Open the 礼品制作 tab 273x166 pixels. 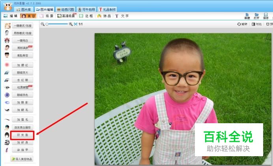tap(107, 9)
